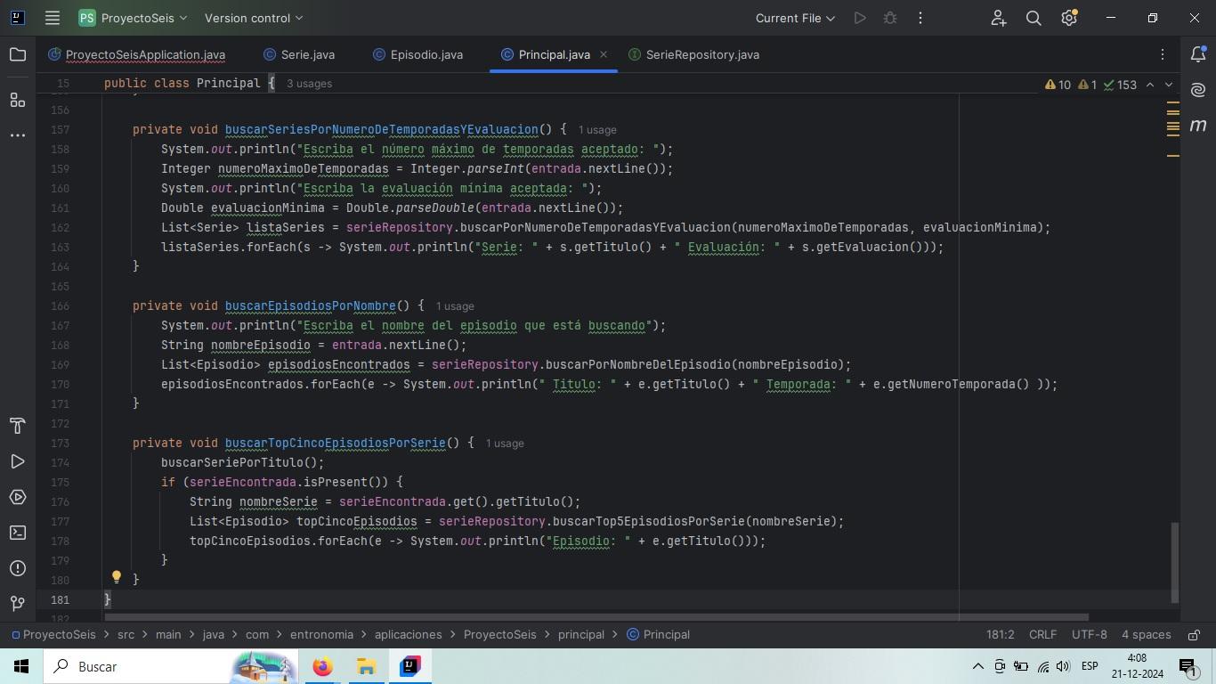Show more tool windows ellipsis
The width and height of the screenshot is (1216, 684).
click(18, 135)
